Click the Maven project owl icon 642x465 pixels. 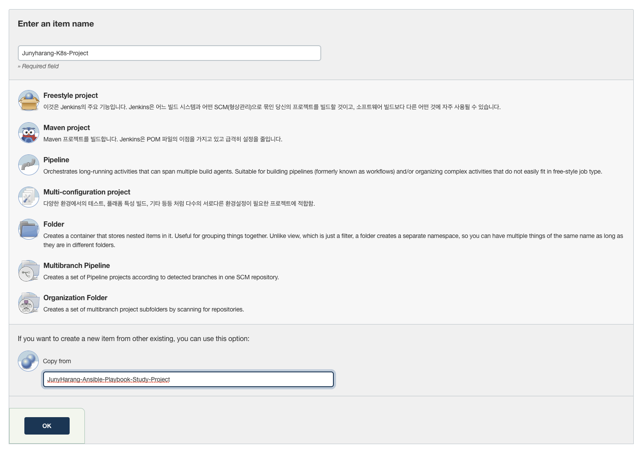pos(29,133)
